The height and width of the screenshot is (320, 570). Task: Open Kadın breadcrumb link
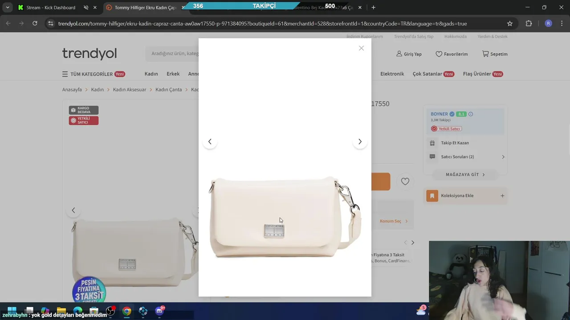pos(97,89)
